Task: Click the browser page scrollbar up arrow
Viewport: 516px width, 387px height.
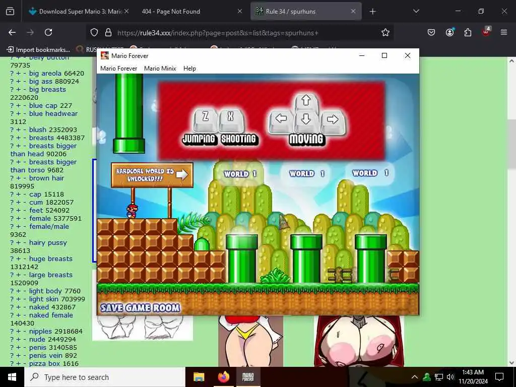Action: click(x=511, y=60)
